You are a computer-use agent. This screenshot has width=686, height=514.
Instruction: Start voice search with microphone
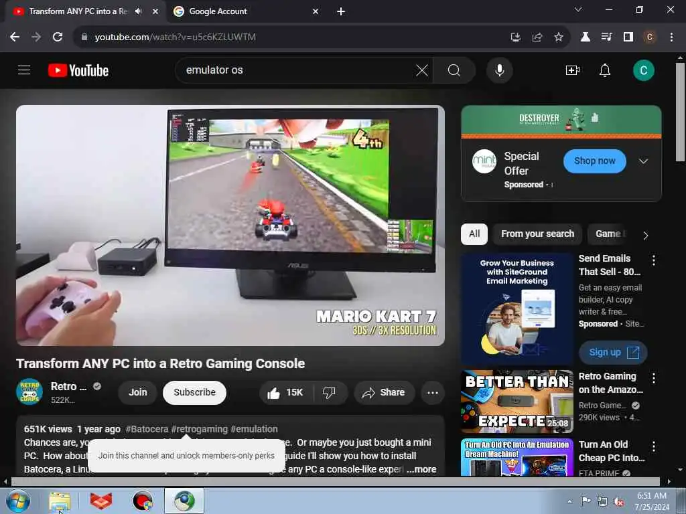click(x=499, y=70)
